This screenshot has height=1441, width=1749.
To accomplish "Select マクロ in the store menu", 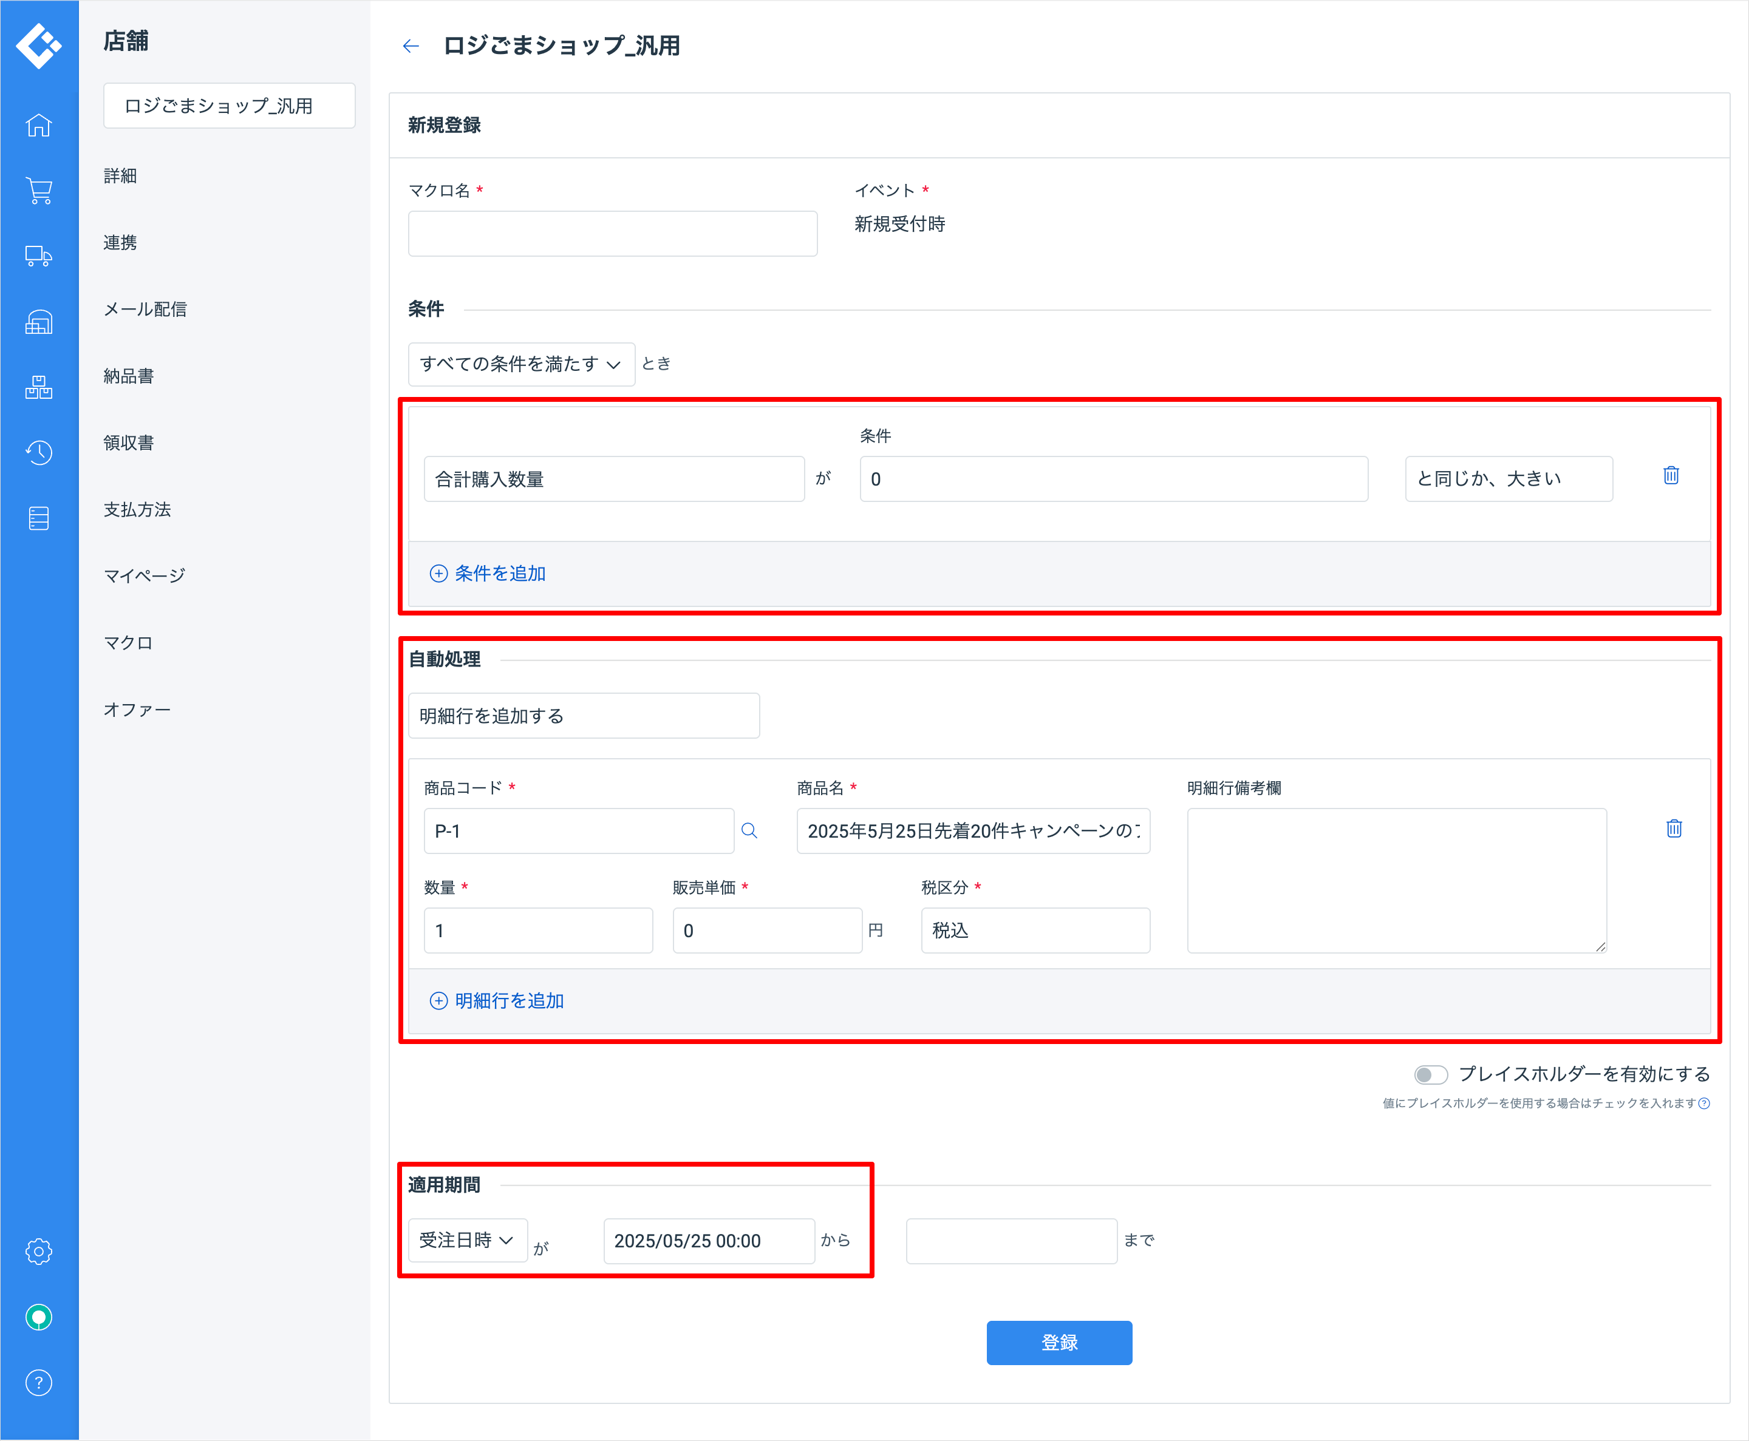I will 128,643.
